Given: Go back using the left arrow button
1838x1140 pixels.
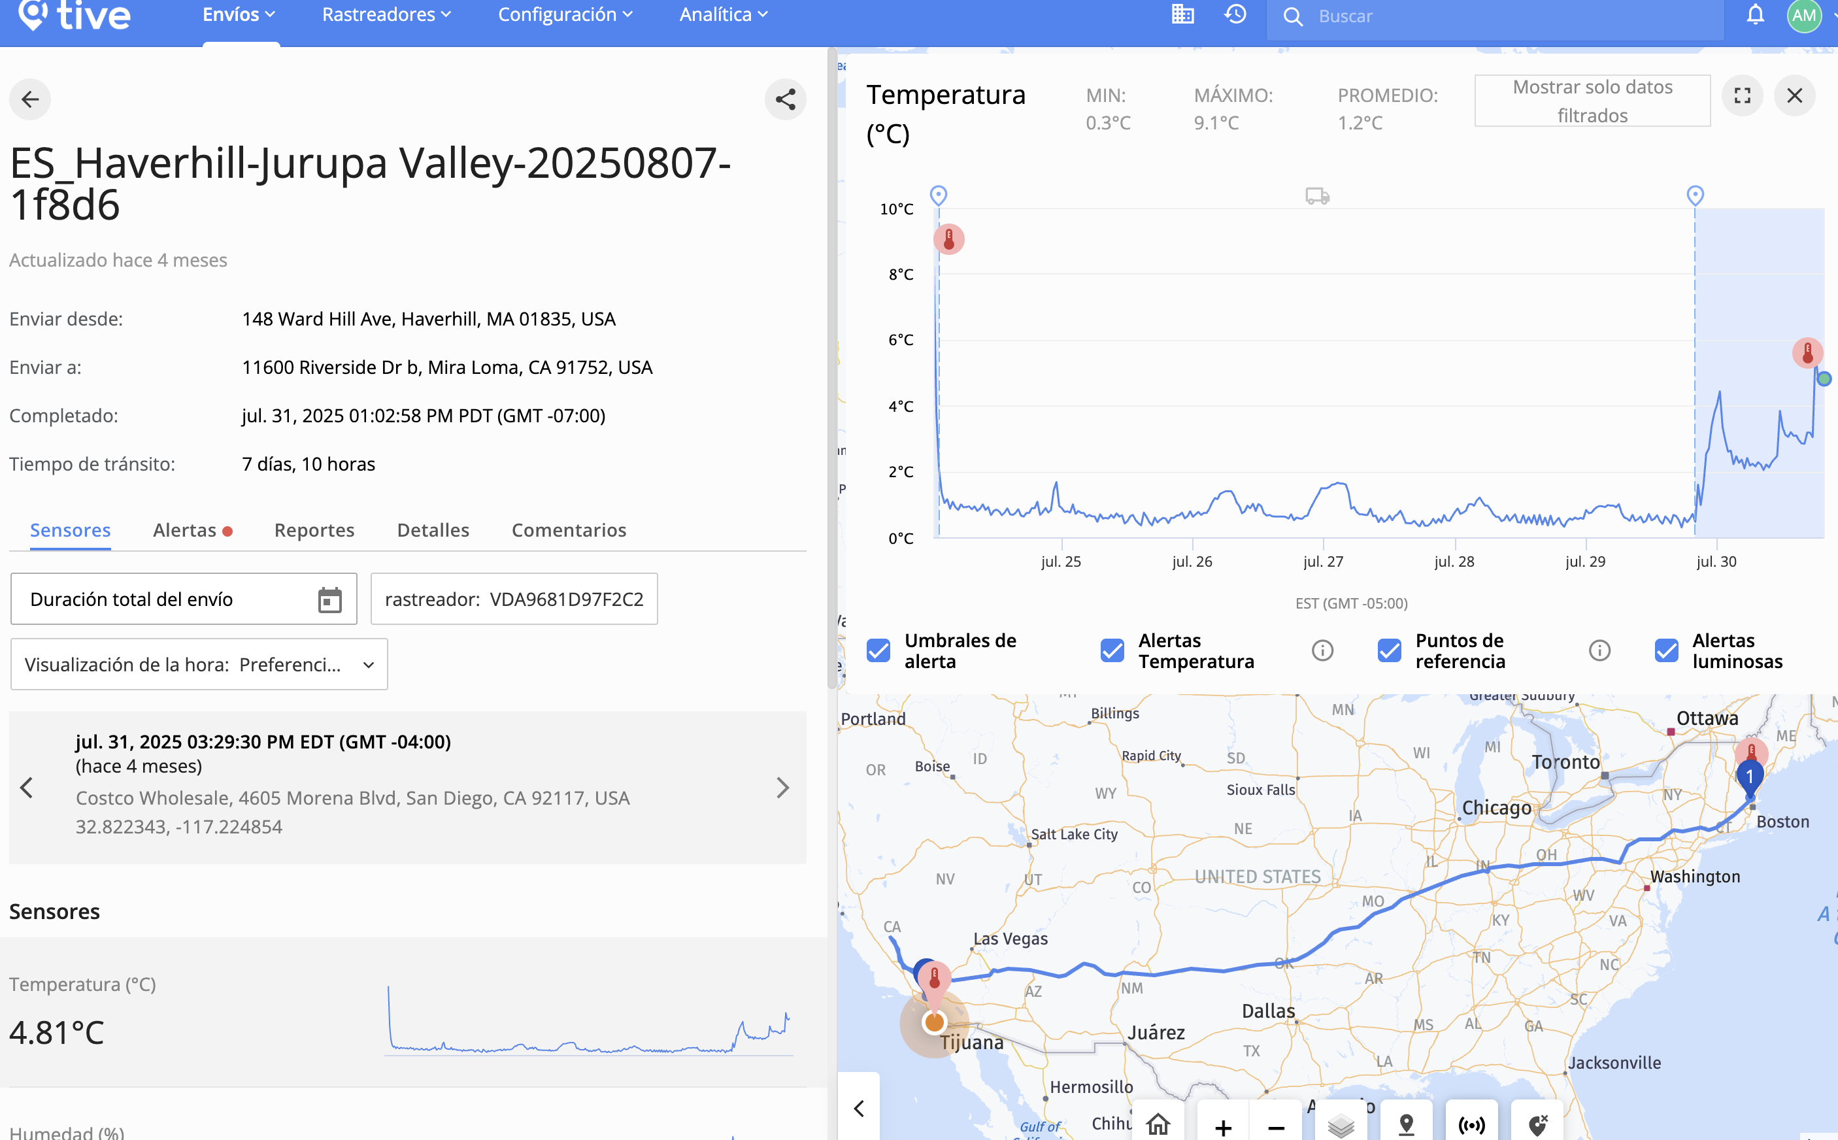Looking at the screenshot, I should click(30, 99).
